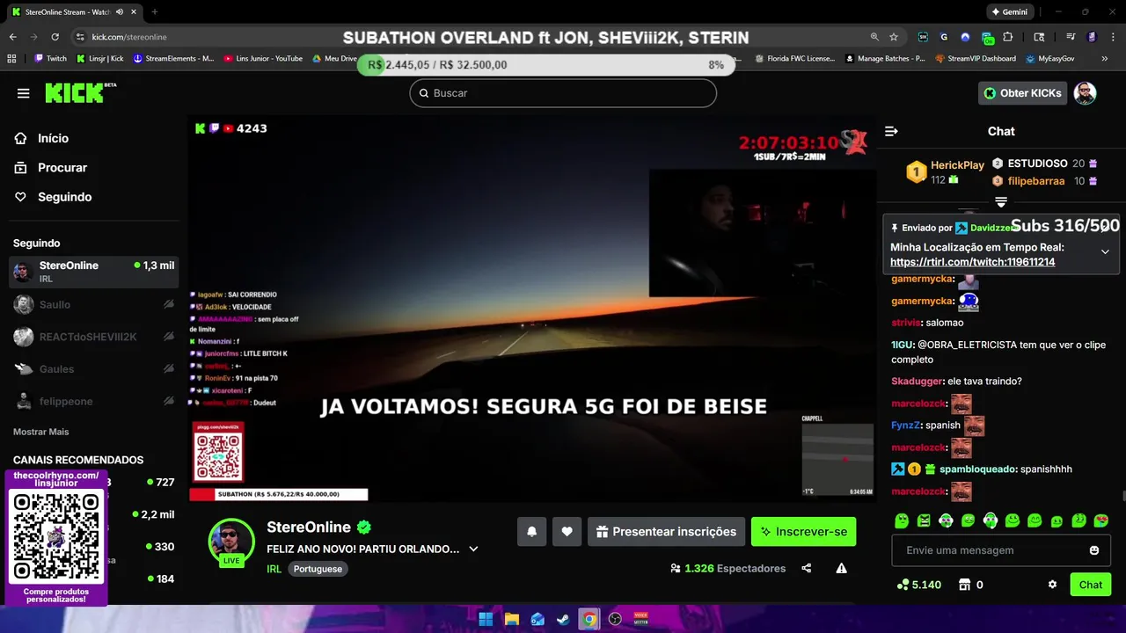This screenshot has width=1126, height=633.
Task: Open the rtirl.com location link
Action: [x=972, y=262]
